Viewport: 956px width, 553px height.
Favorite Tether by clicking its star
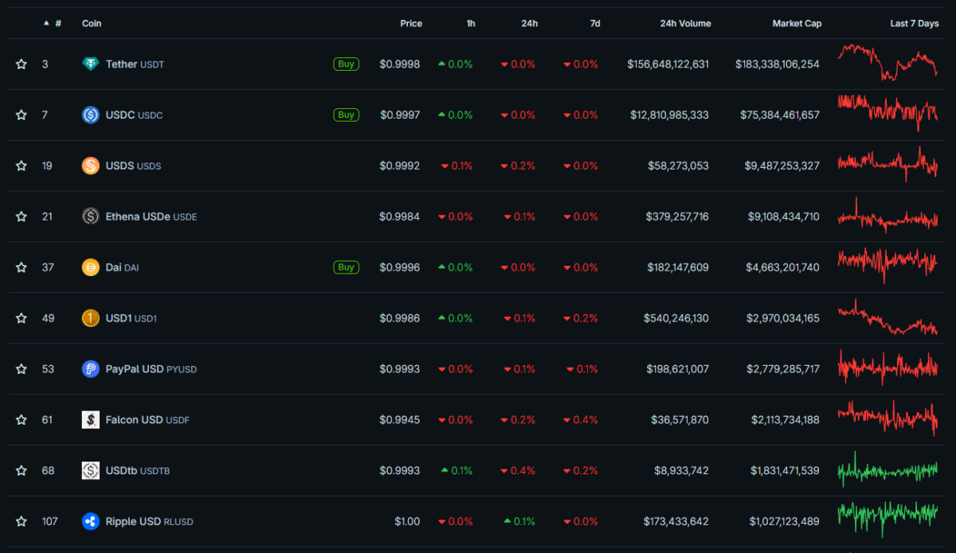(21, 64)
